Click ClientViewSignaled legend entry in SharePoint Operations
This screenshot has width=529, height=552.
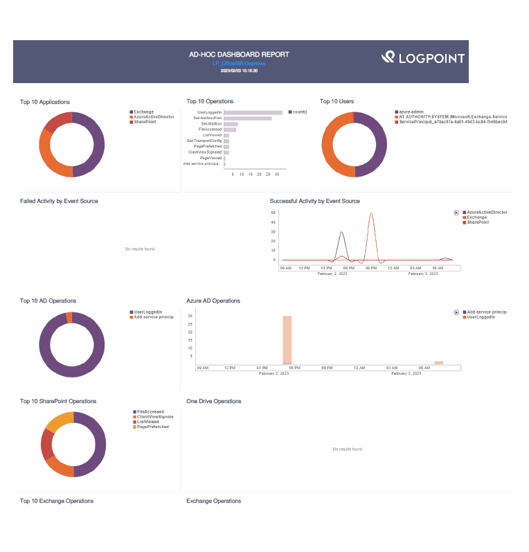click(x=153, y=416)
